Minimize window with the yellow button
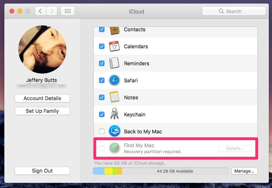The height and width of the screenshot is (188, 272). (20, 11)
